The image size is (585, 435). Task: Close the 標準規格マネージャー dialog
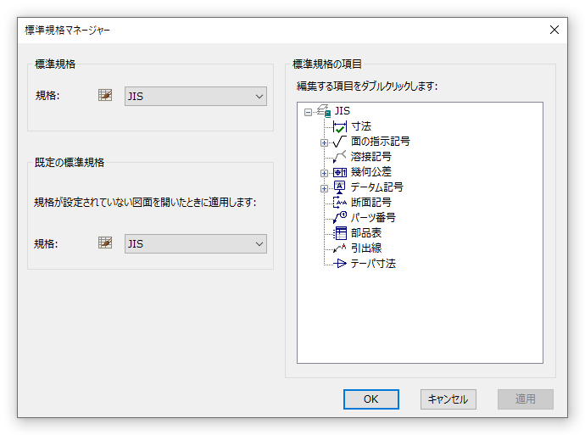click(554, 30)
